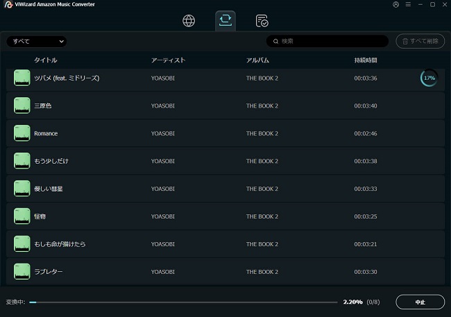Click the 00:03:25 duration value
Screen dimensions: 451x317
pos(366,216)
